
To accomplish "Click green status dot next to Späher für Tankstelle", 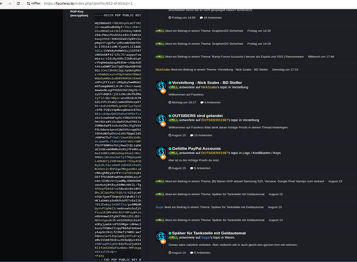I will click(170, 233).
